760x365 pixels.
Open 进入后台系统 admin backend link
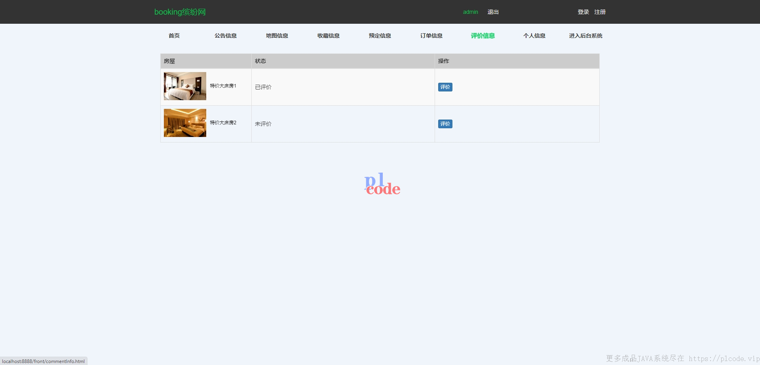coord(586,36)
